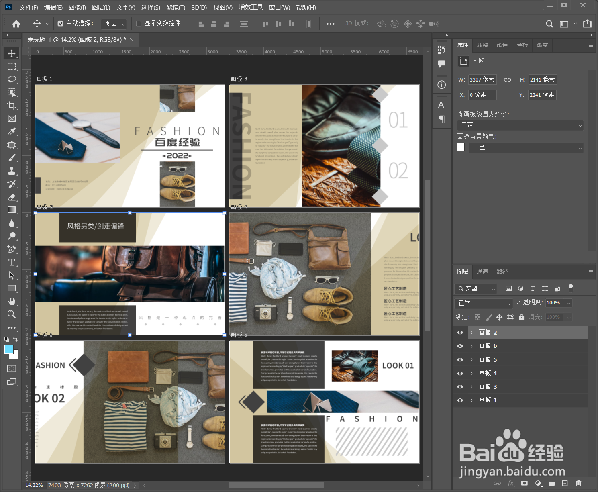Image resolution: width=598 pixels, height=492 pixels.
Task: Select the Clone Stamp tool
Action: tap(12, 171)
